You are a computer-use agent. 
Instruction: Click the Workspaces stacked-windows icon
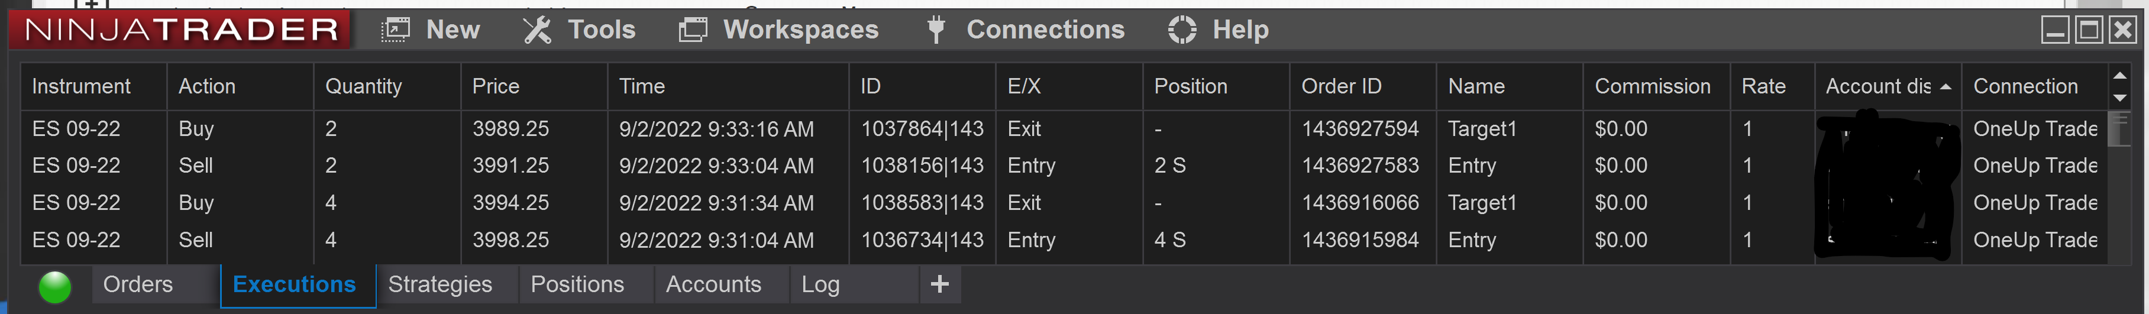(693, 30)
